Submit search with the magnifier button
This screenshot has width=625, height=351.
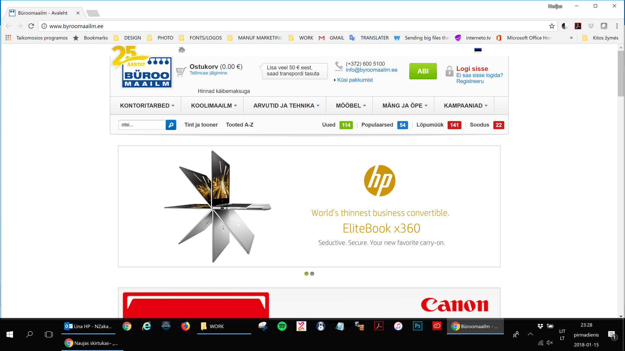point(171,125)
